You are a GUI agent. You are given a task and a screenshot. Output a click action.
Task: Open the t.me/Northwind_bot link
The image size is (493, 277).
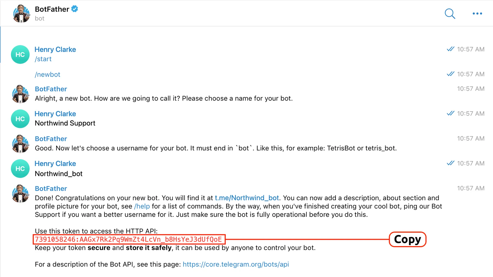point(247,198)
